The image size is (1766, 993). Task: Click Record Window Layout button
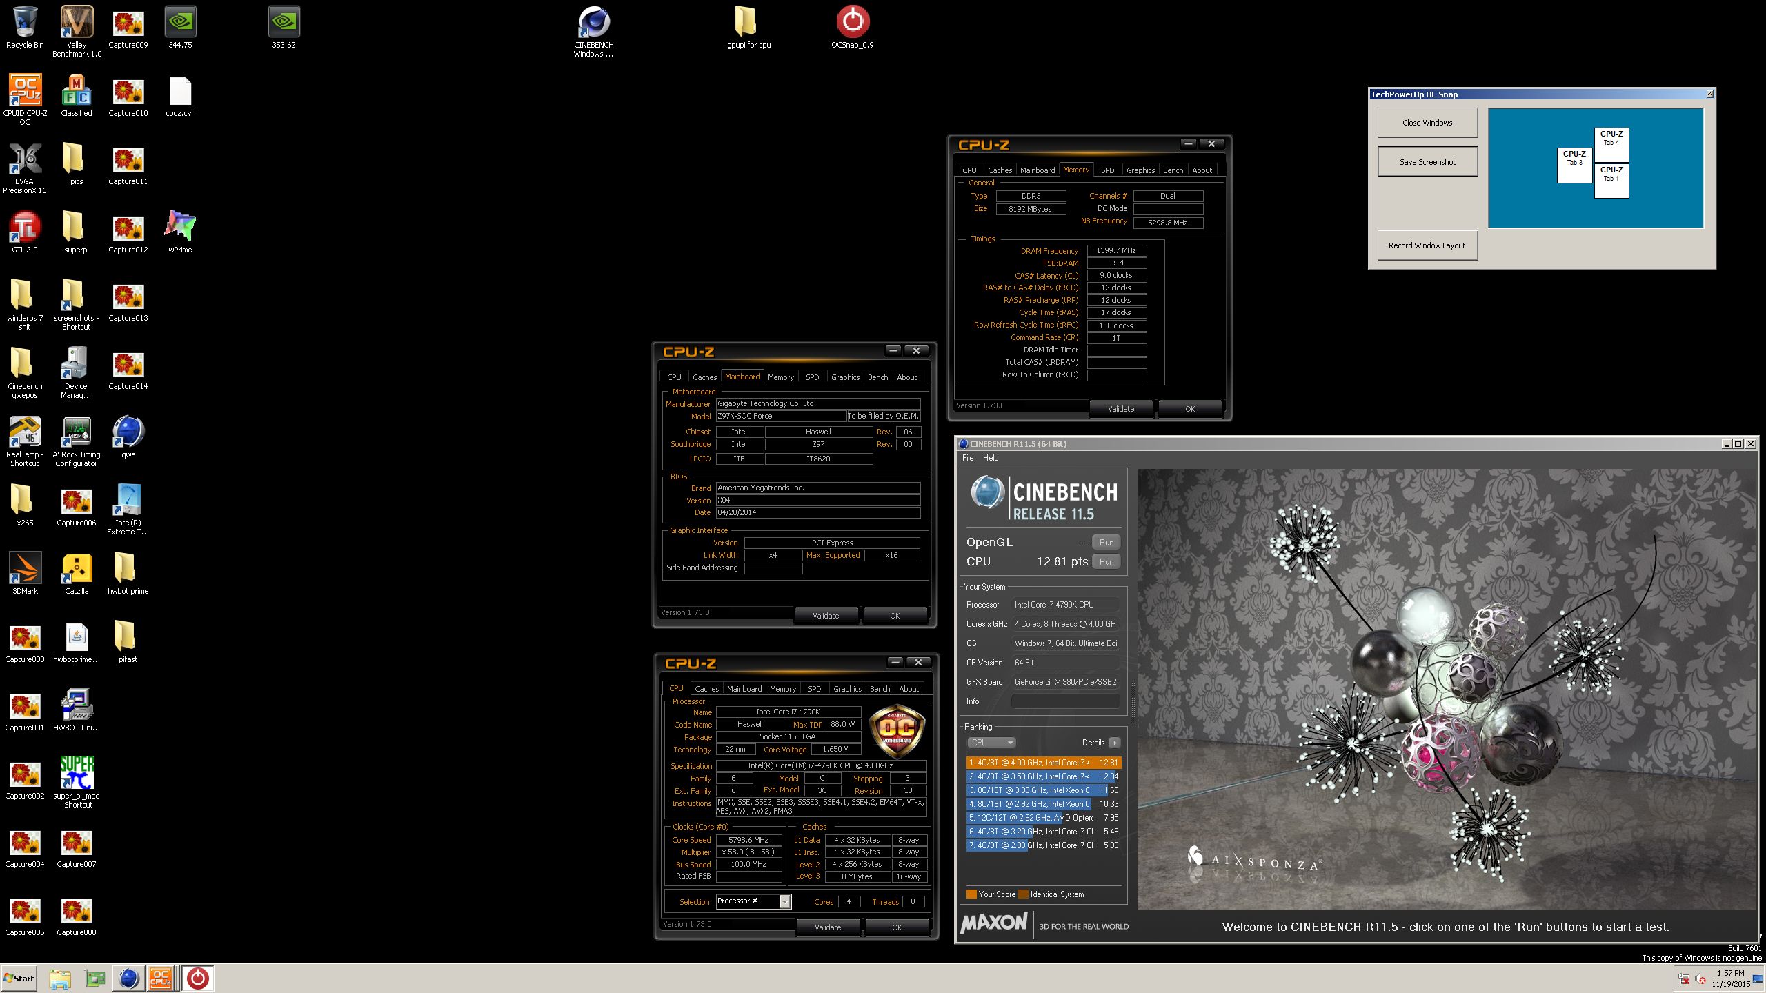[1427, 245]
